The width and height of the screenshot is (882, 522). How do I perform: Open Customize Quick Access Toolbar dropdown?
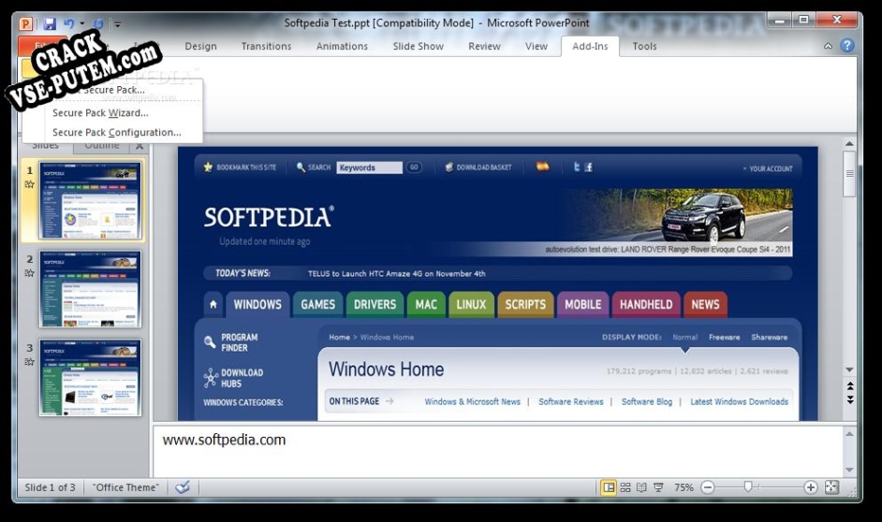118,24
